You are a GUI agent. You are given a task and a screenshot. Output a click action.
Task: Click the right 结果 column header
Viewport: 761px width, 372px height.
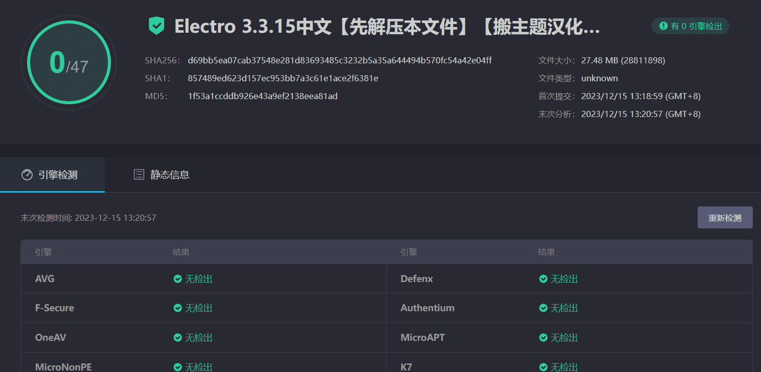(x=547, y=252)
